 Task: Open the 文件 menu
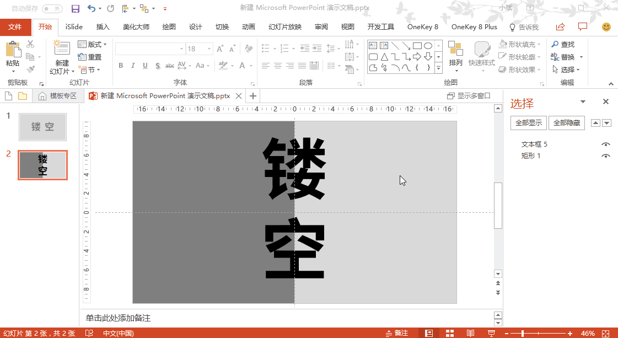tap(16, 26)
